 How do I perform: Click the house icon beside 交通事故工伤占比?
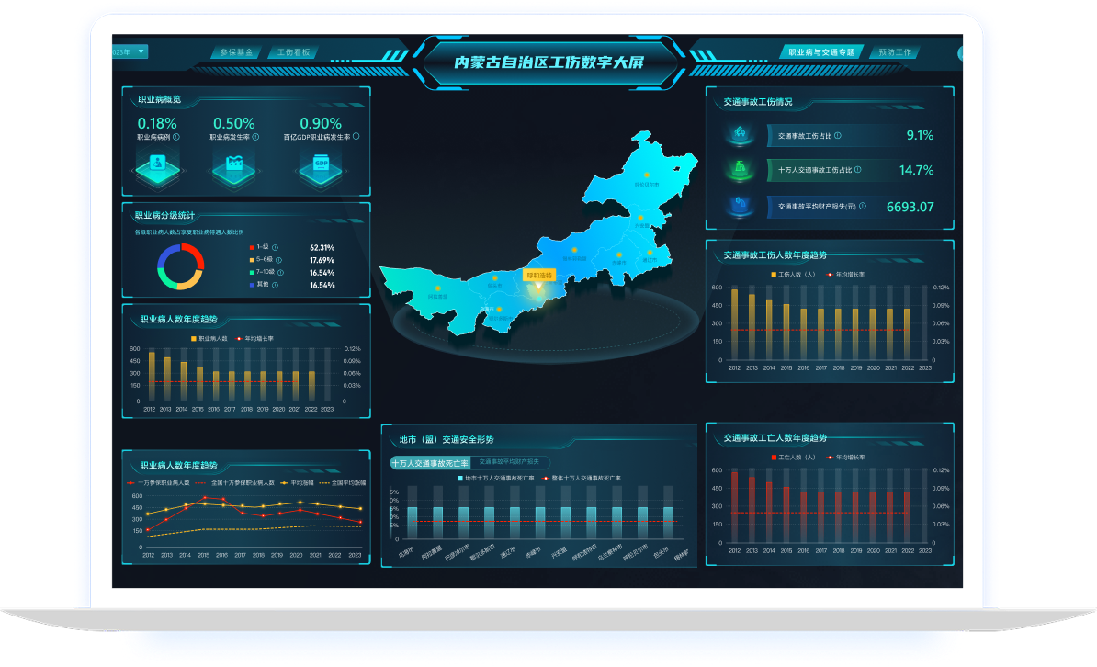pos(741,134)
